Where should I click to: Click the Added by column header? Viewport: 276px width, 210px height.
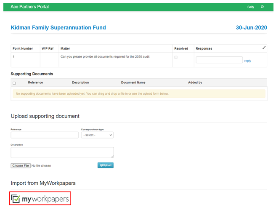coord(195,82)
